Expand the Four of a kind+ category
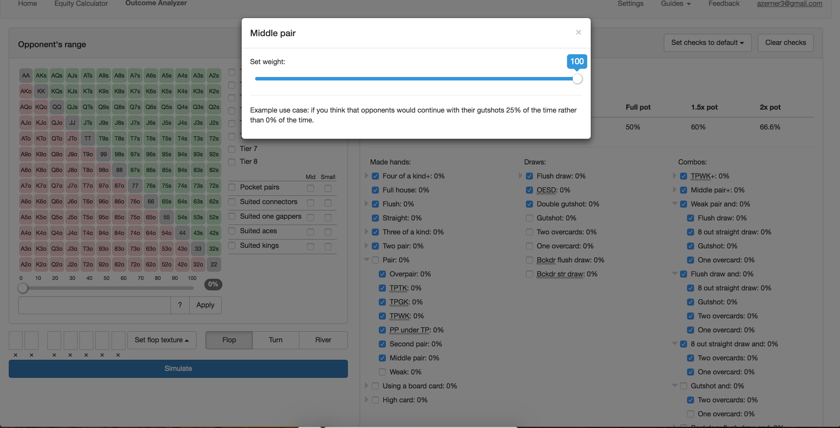The image size is (840, 428). click(366, 176)
